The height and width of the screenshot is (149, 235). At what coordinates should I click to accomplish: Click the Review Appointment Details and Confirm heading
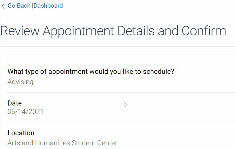click(113, 31)
